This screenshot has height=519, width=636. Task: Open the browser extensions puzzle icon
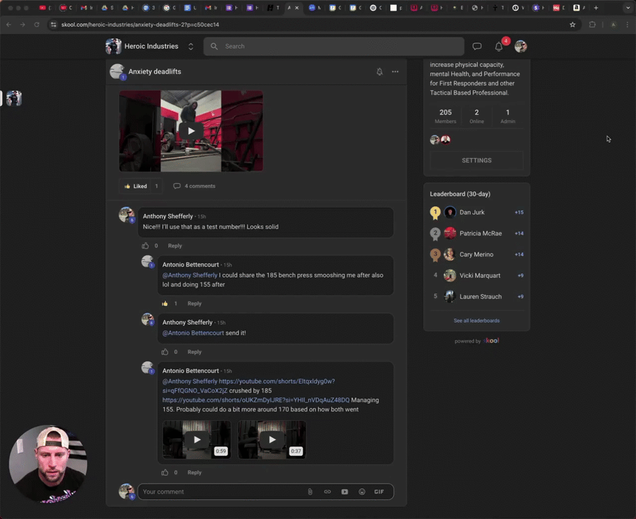pos(592,25)
